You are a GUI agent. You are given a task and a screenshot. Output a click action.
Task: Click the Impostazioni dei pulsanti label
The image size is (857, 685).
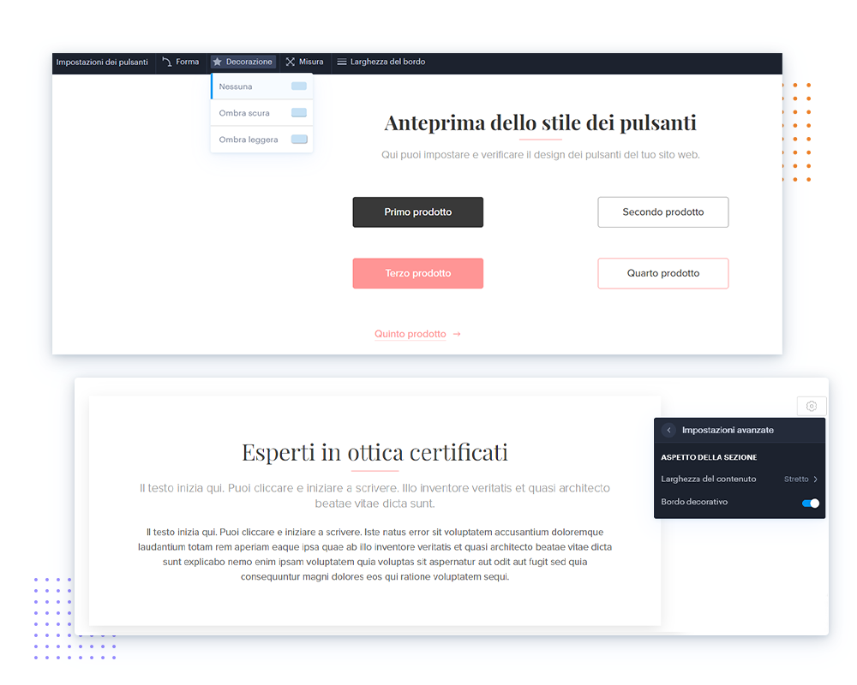[x=102, y=62]
